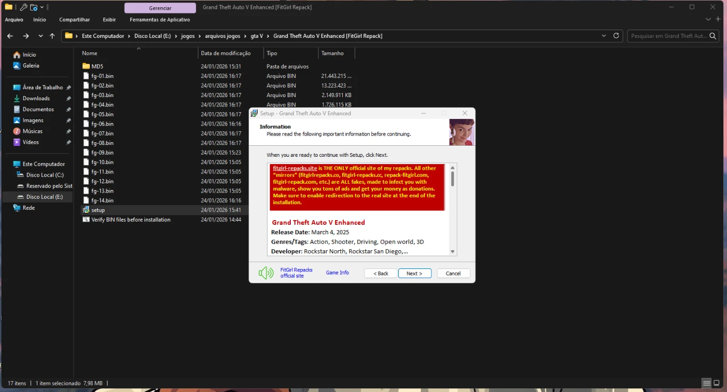This screenshot has width=727, height=392.
Task: Click the Next button in Setup
Action: coord(414,273)
